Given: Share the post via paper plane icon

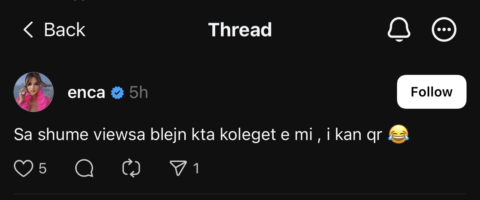Looking at the screenshot, I should [178, 169].
